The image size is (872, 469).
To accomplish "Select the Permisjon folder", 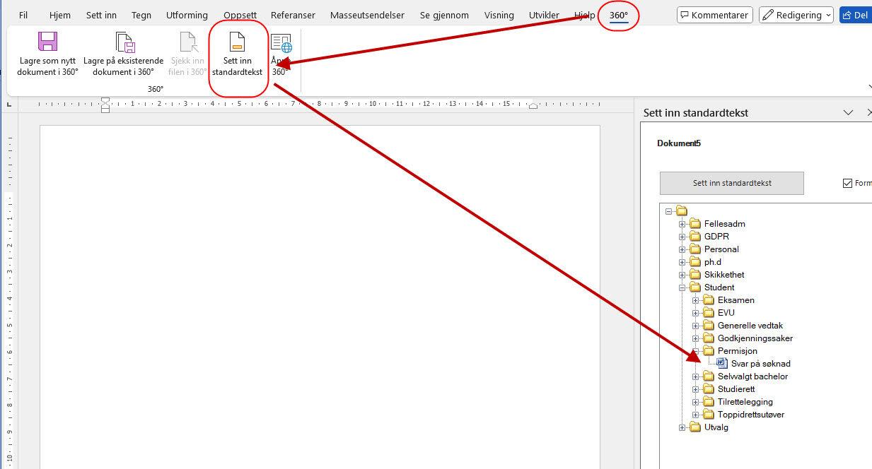I will (731, 351).
